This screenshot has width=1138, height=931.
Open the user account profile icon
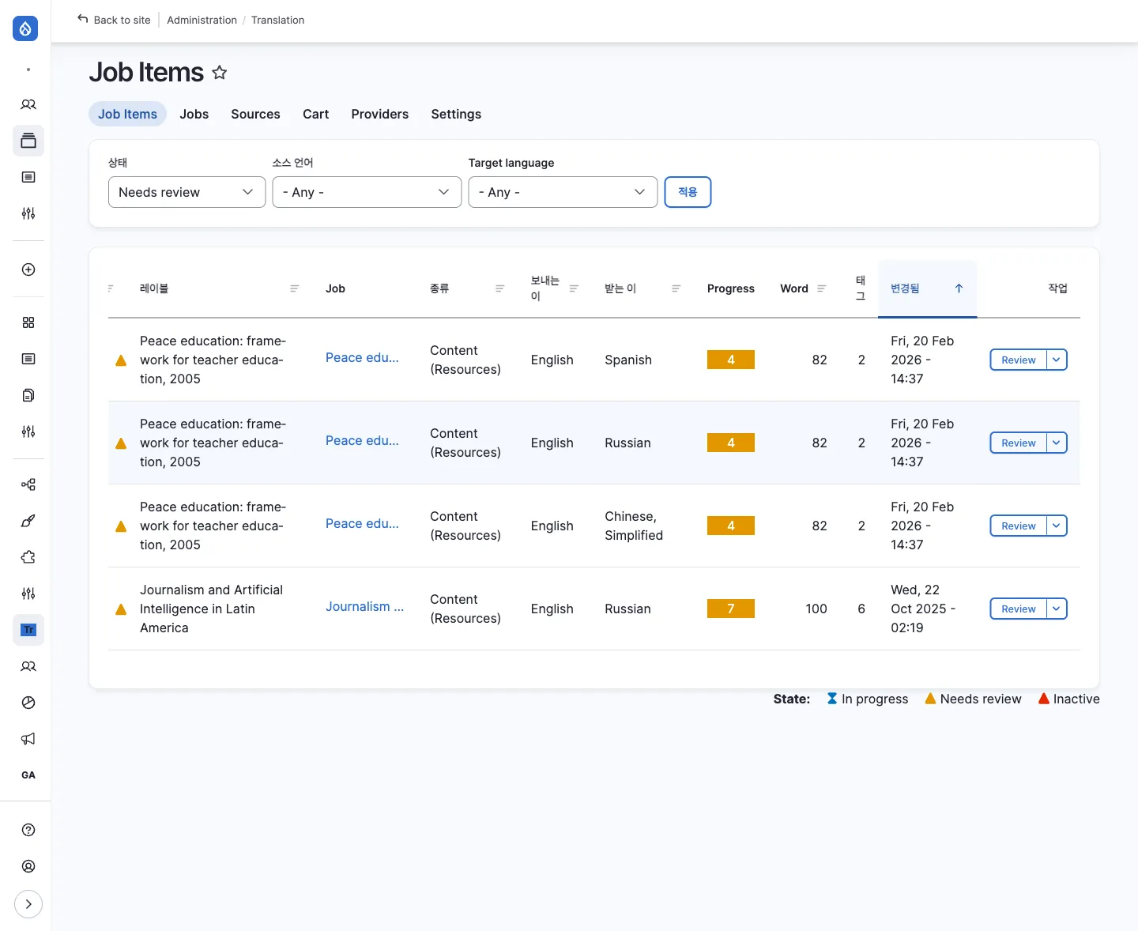pos(28,866)
